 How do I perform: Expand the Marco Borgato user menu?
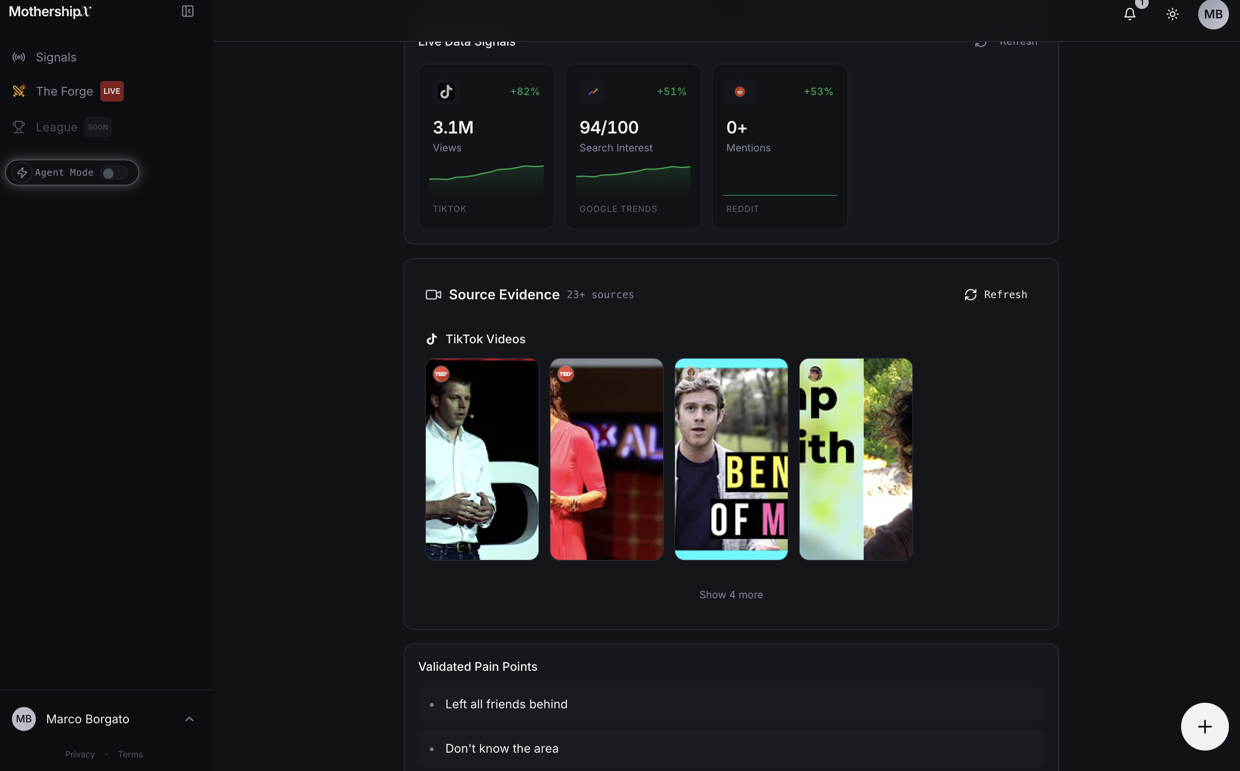click(x=189, y=719)
